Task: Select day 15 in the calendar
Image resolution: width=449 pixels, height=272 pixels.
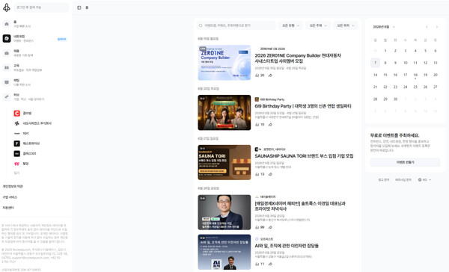Action: click(x=385, y=75)
